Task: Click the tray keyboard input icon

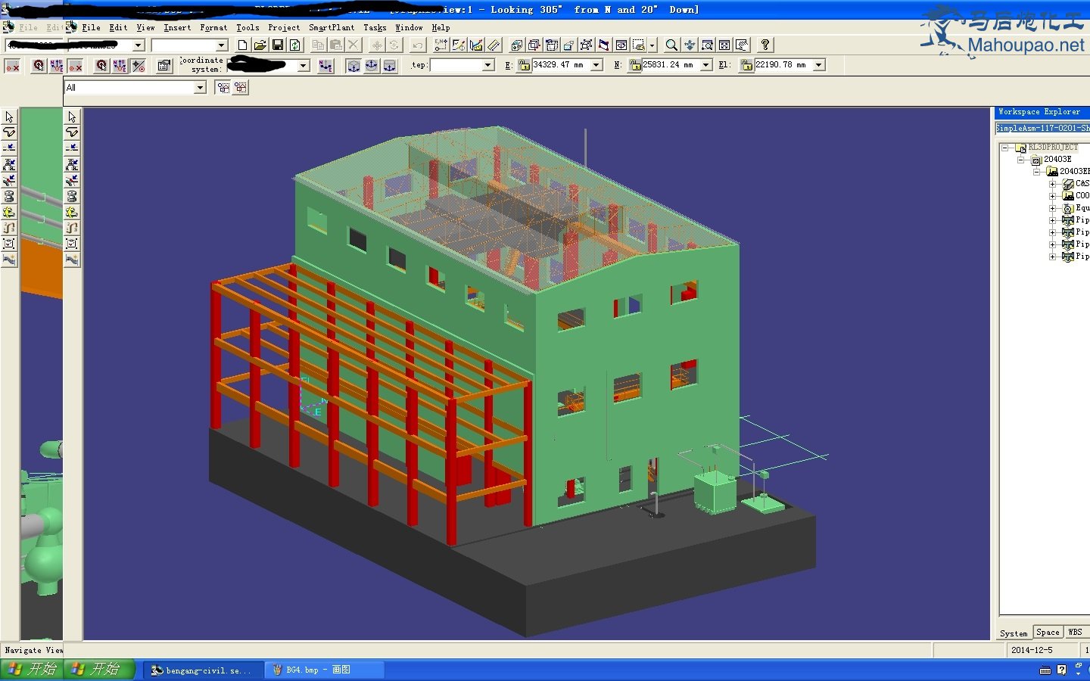Action: 1045,670
